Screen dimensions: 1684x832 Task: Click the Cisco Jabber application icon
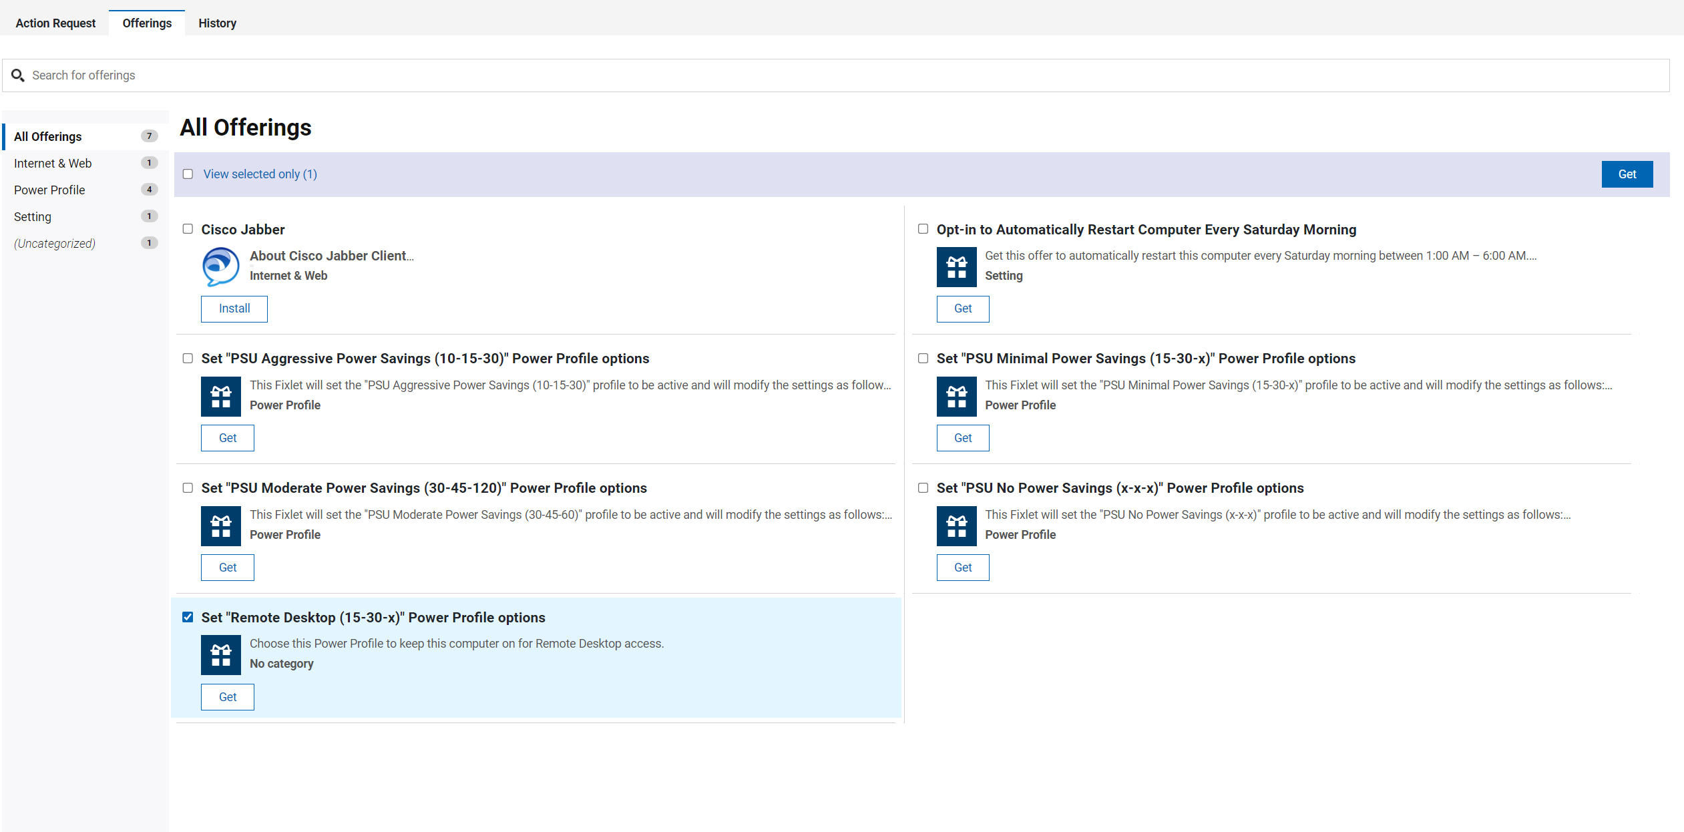[x=220, y=266]
